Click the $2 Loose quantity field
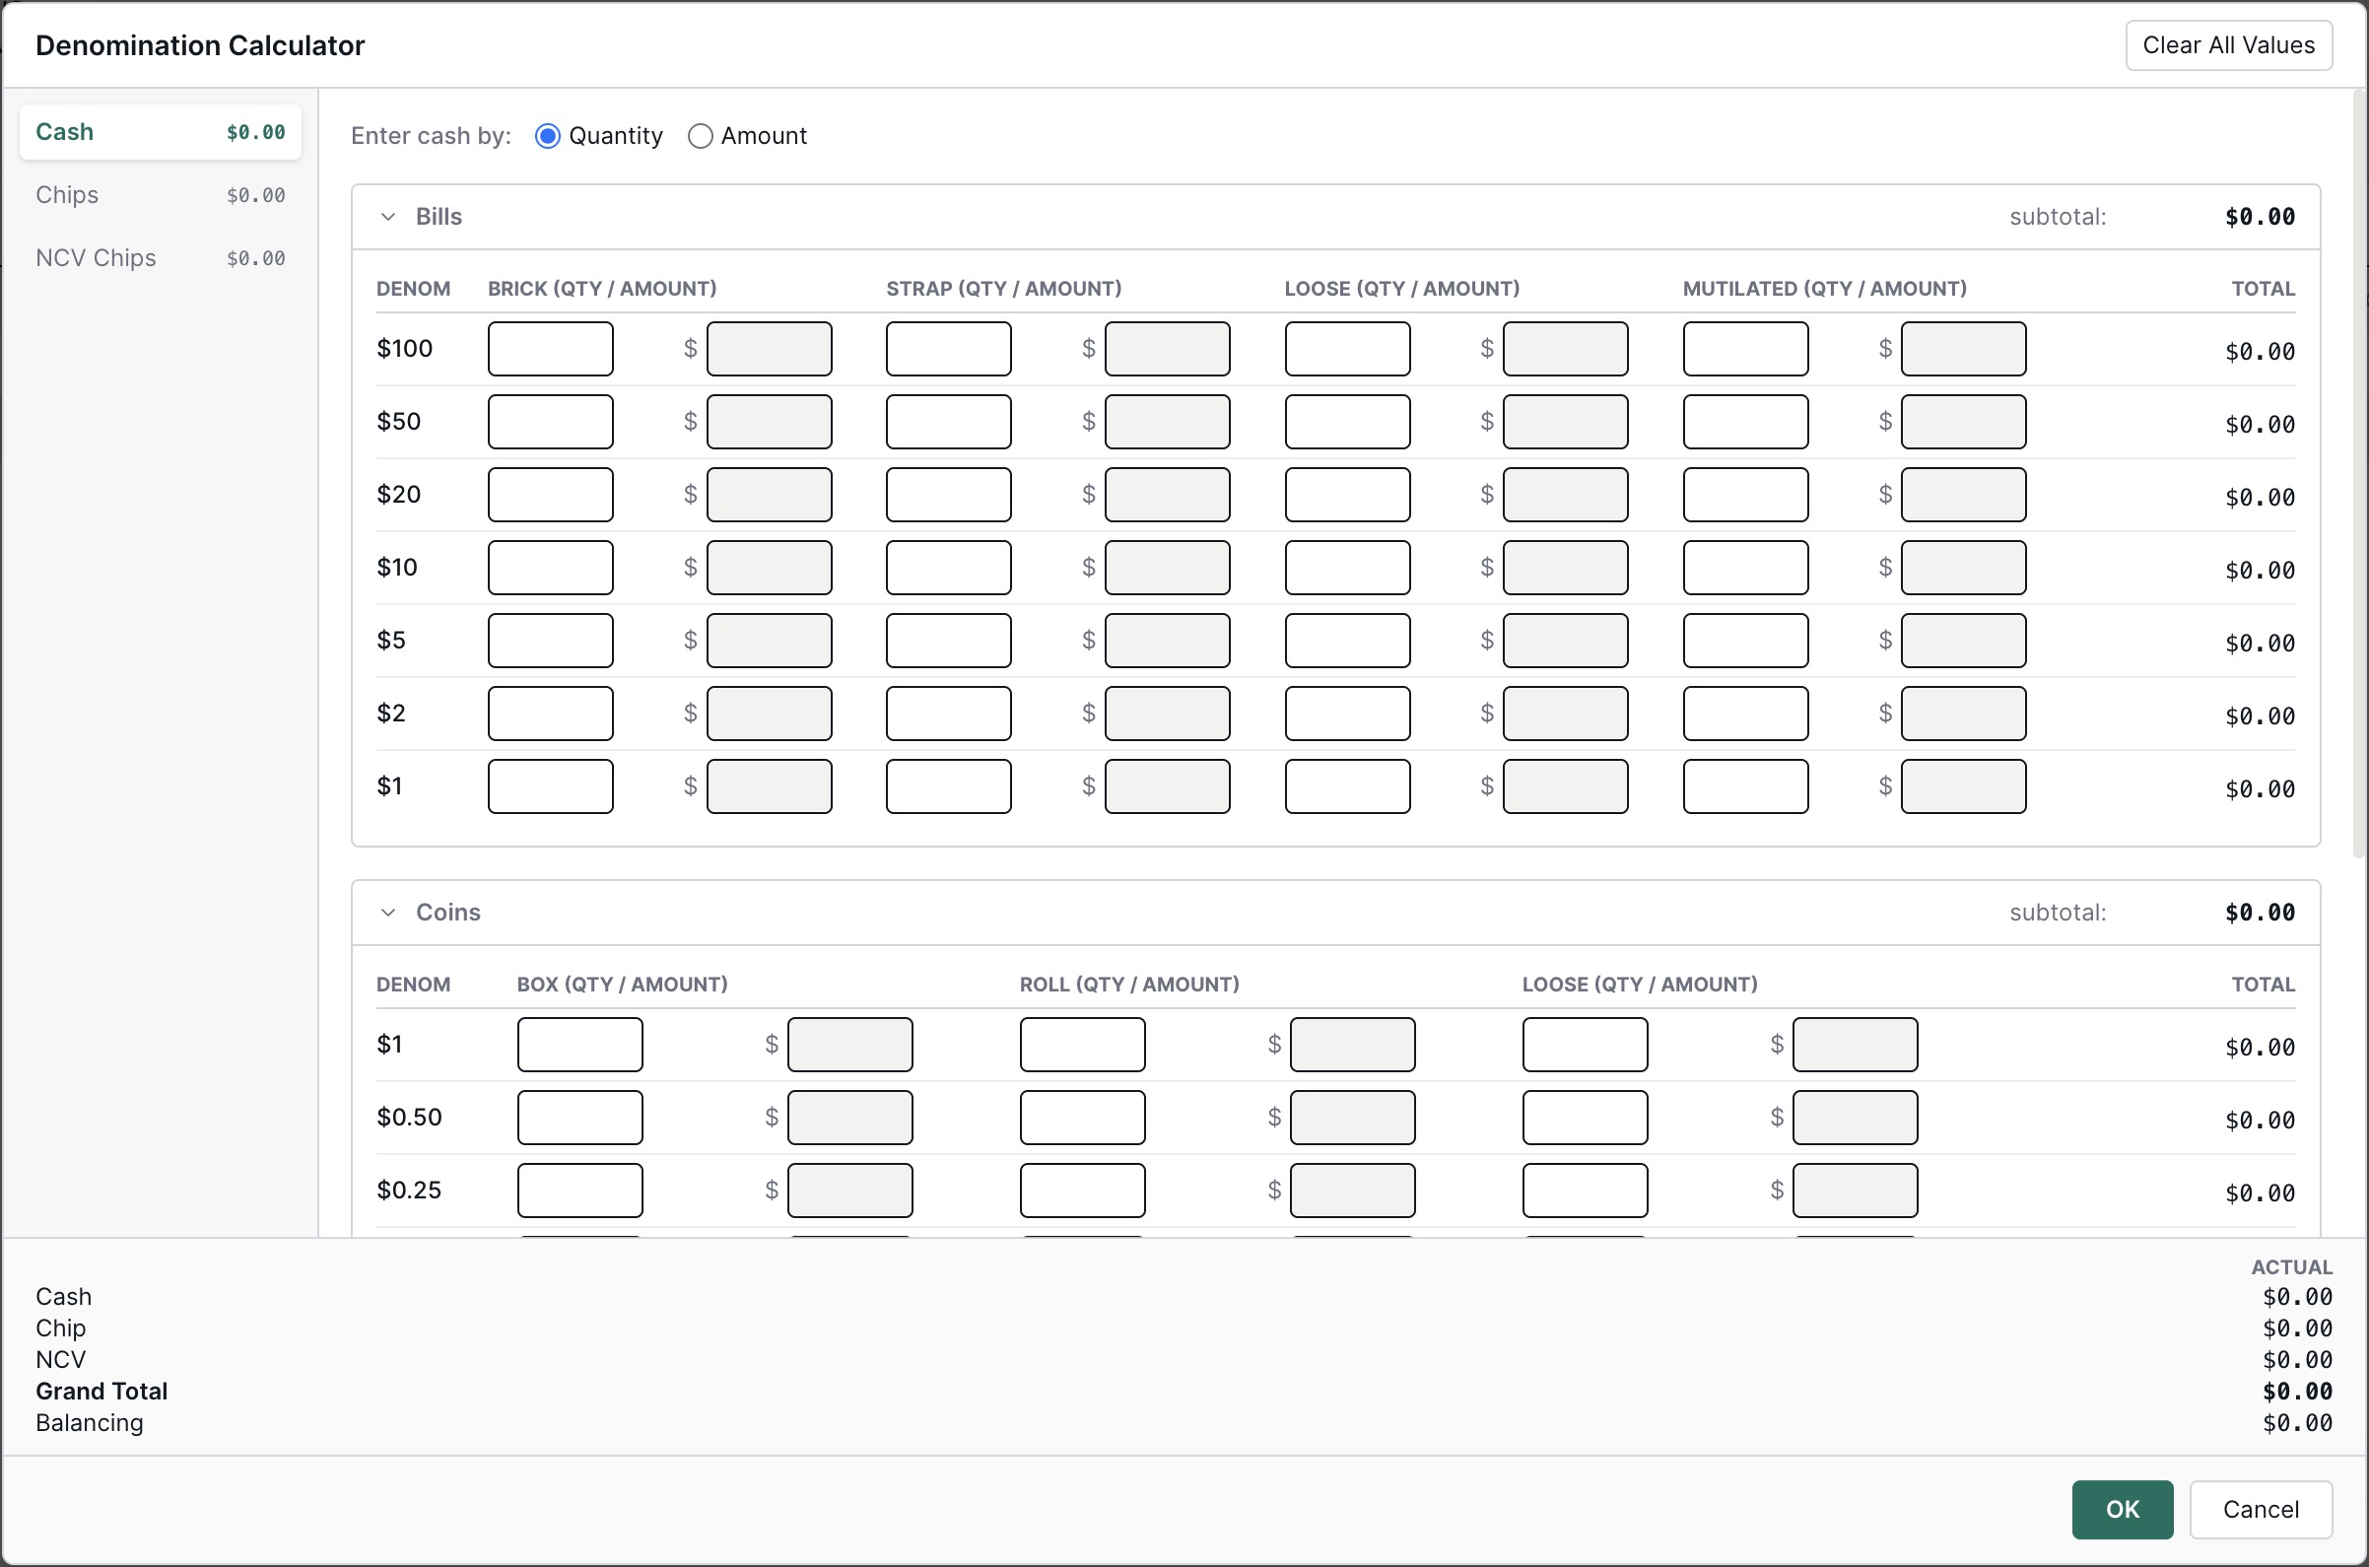 pyautogui.click(x=1347, y=714)
